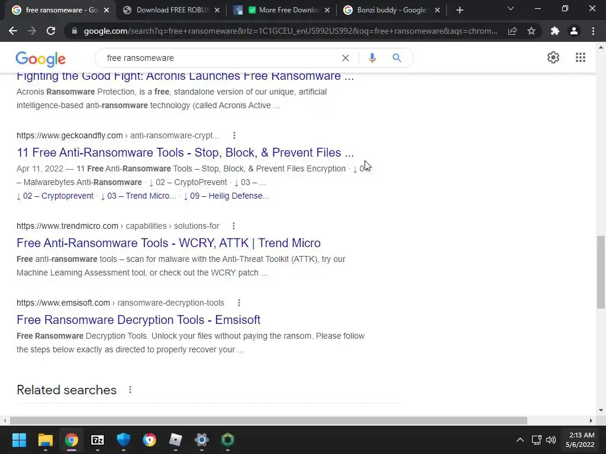Click the emsisoft.com result URL text
This screenshot has width=606, height=454.
(x=120, y=303)
